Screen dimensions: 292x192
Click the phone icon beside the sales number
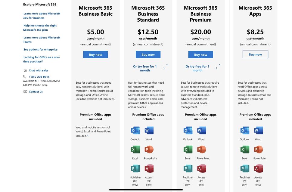tap(25, 76)
